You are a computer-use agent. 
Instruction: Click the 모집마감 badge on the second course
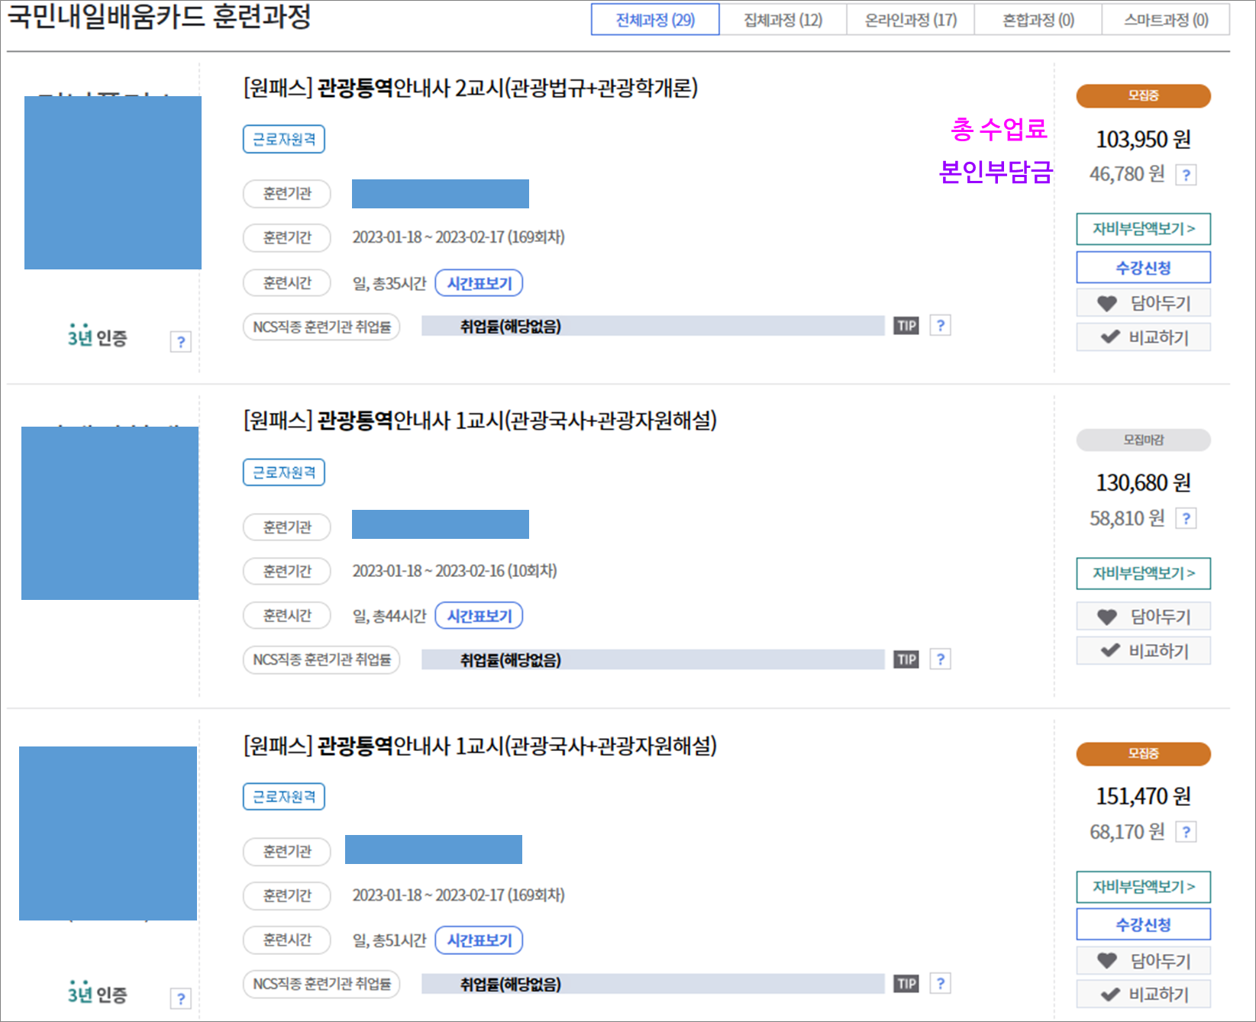click(x=1142, y=440)
